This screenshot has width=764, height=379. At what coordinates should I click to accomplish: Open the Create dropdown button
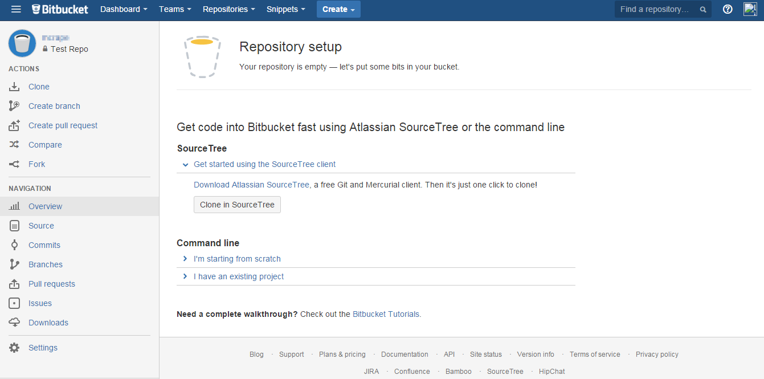[338, 9]
